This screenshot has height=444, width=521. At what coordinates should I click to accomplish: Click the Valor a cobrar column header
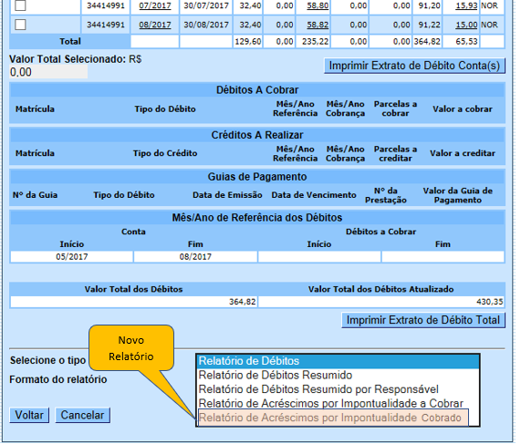[x=463, y=109]
